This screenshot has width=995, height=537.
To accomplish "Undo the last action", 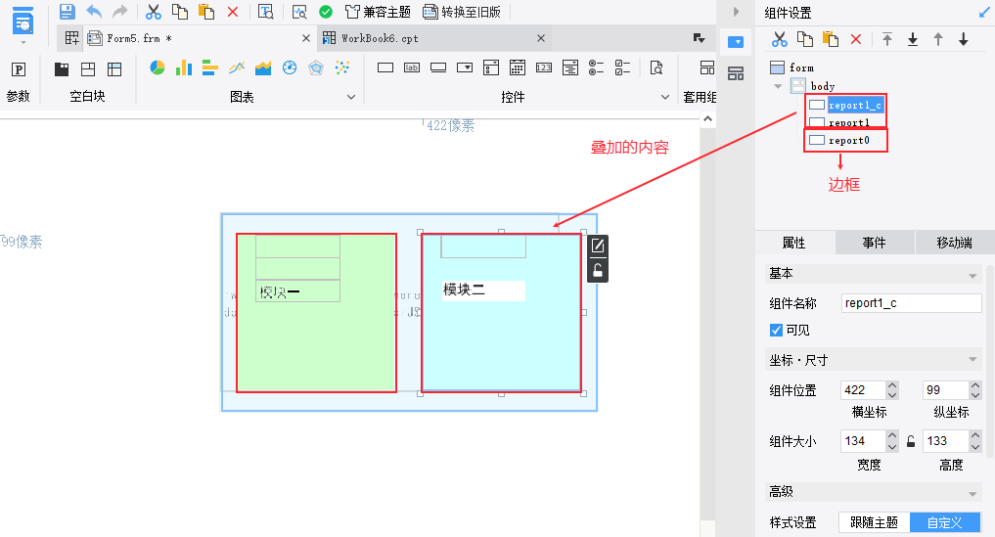I will 94,12.
